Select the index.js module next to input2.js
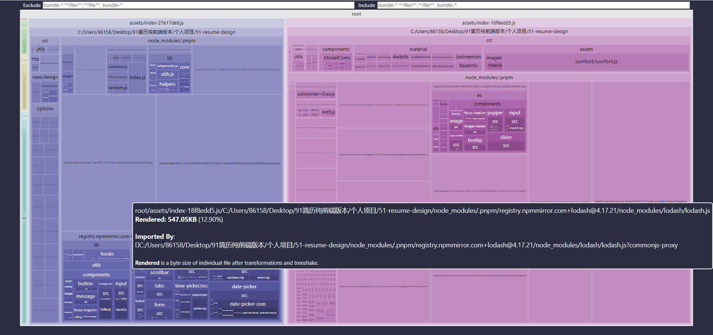This screenshot has height=335, width=713. click(x=105, y=309)
